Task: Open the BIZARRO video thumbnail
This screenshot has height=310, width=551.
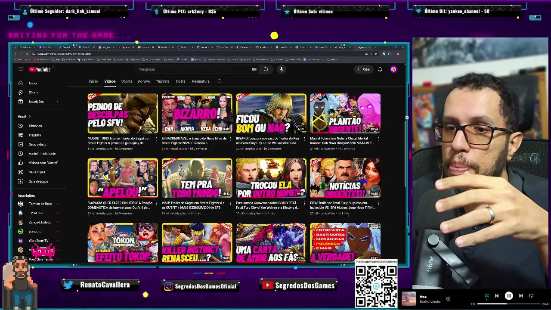Action: [x=197, y=113]
